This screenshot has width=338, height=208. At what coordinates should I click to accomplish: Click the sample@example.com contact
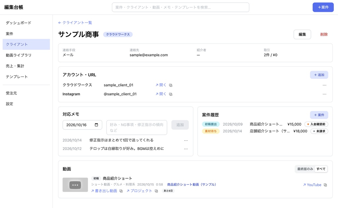[x=149, y=55]
